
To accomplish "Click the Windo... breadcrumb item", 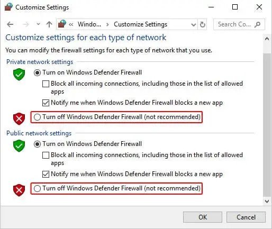I will click(89, 24).
